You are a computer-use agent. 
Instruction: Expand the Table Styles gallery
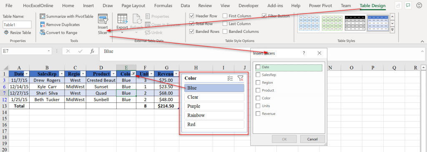[392, 30]
